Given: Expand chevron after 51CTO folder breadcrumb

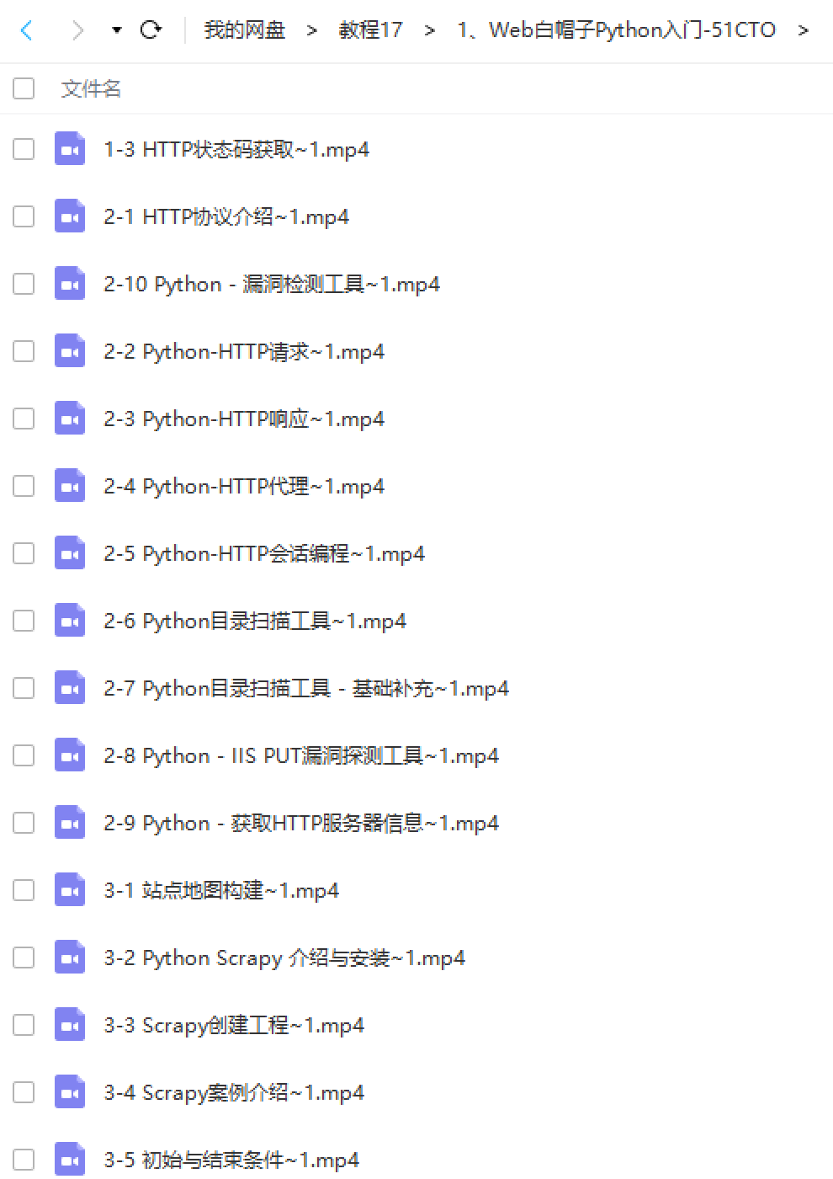Looking at the screenshot, I should point(804,31).
